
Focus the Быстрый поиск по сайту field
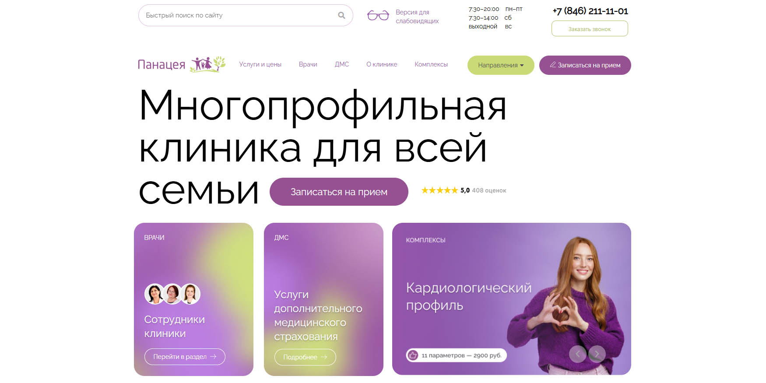(x=246, y=15)
